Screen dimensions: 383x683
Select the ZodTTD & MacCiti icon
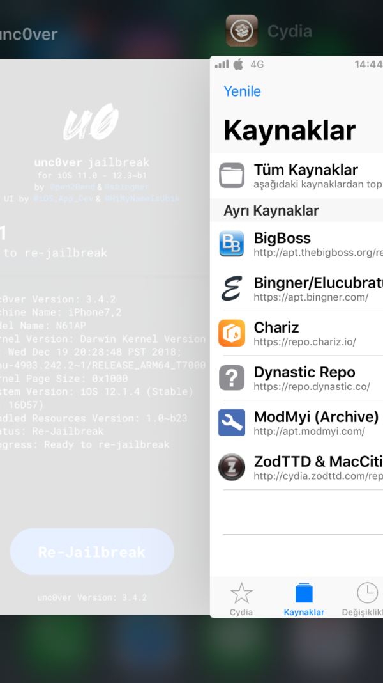click(231, 467)
